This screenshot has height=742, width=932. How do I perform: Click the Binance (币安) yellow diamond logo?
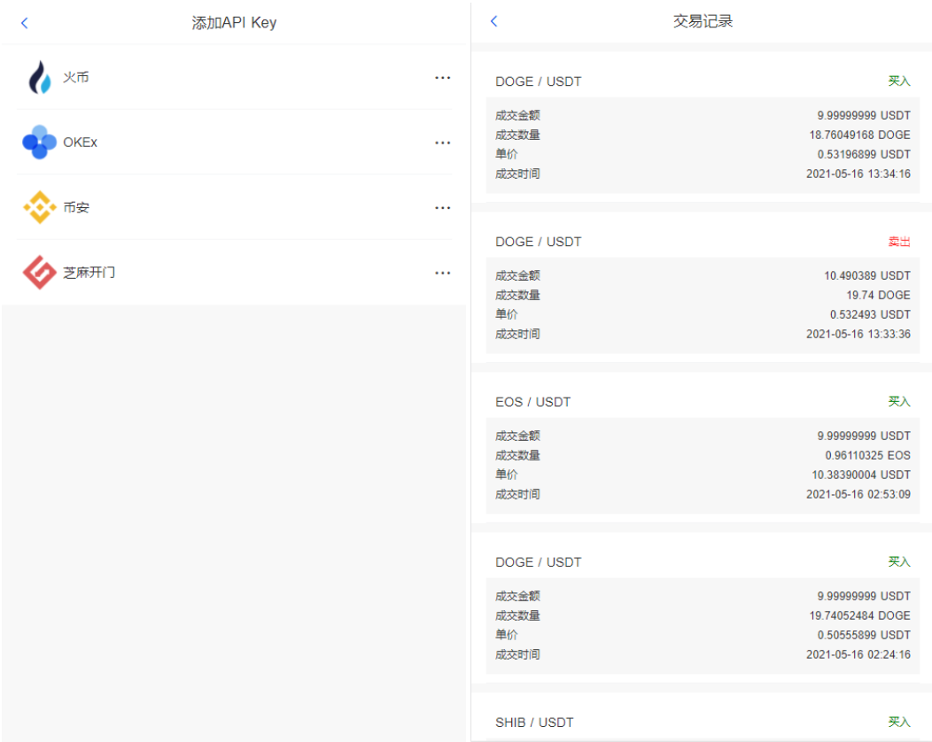click(39, 208)
